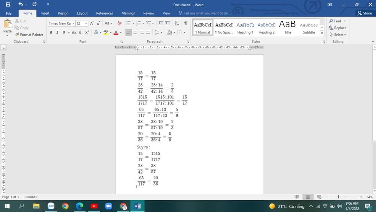Open the Paste options arrow
The image size is (376, 212).
coord(7,36)
